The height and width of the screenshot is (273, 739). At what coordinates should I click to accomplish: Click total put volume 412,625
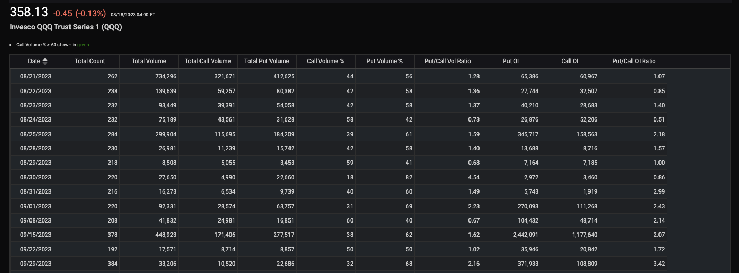pyautogui.click(x=284, y=76)
